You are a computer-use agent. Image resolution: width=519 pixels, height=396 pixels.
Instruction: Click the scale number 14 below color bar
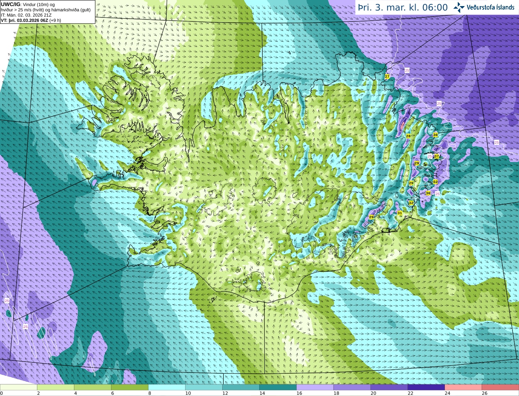[262, 393]
